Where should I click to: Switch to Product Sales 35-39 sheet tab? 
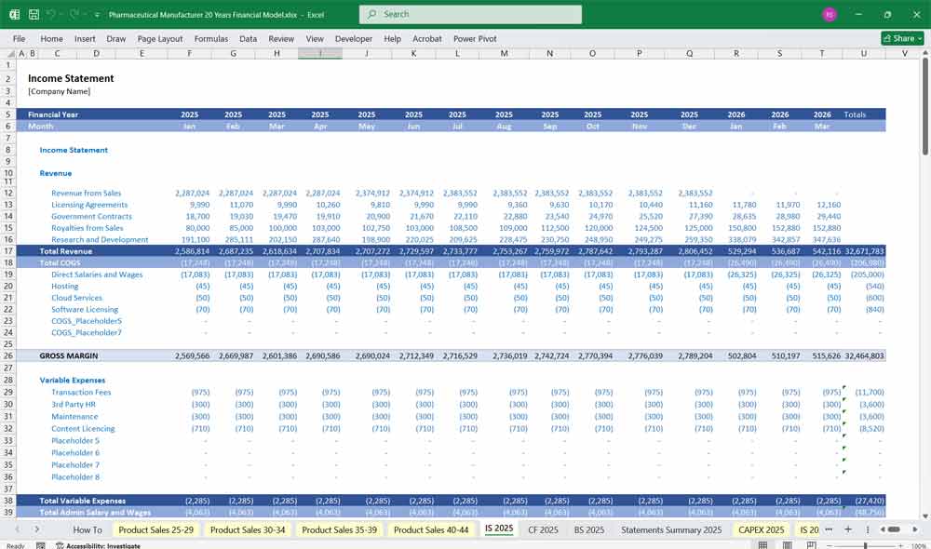pos(339,529)
